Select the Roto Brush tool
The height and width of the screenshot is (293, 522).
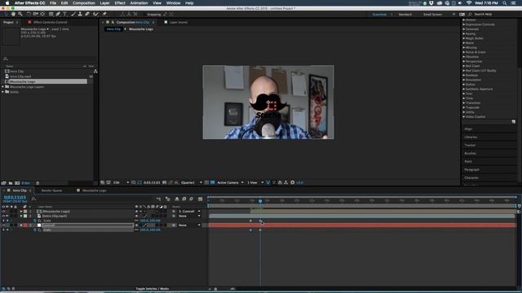(96, 15)
